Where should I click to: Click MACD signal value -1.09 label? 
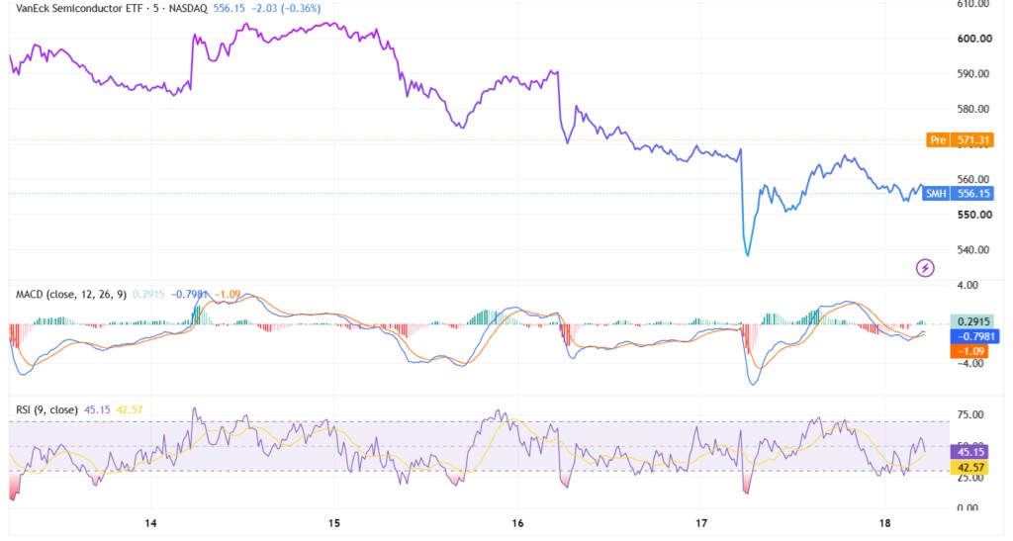(x=969, y=351)
